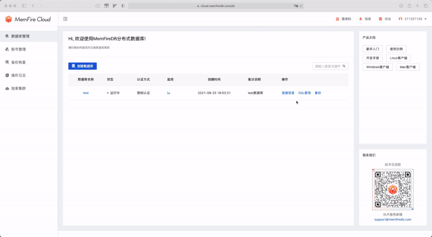The width and height of the screenshot is (432, 237).
Task: Show Safari downloads icon
Action: 402,6
